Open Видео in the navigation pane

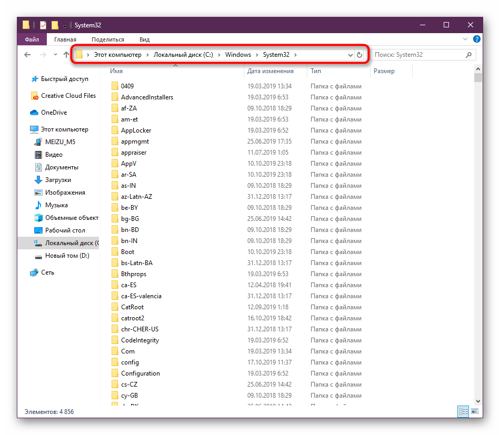(x=48, y=155)
